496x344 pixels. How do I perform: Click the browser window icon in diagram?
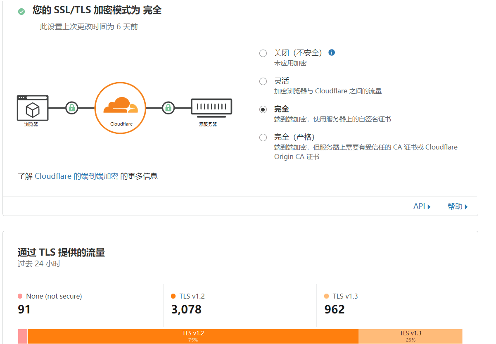(x=33, y=107)
